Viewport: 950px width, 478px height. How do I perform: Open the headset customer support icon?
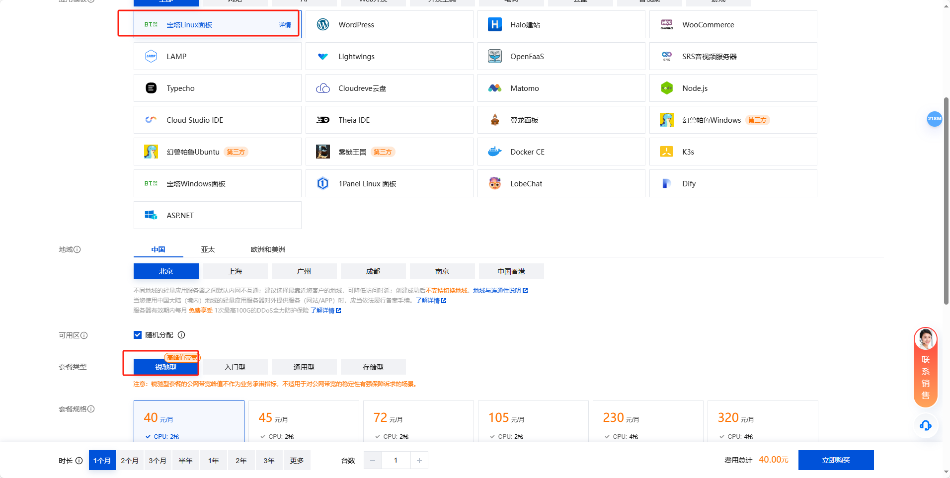[926, 425]
